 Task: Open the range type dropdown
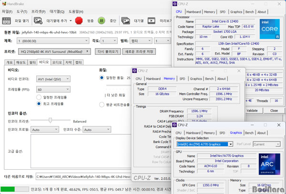click(x=141, y=41)
